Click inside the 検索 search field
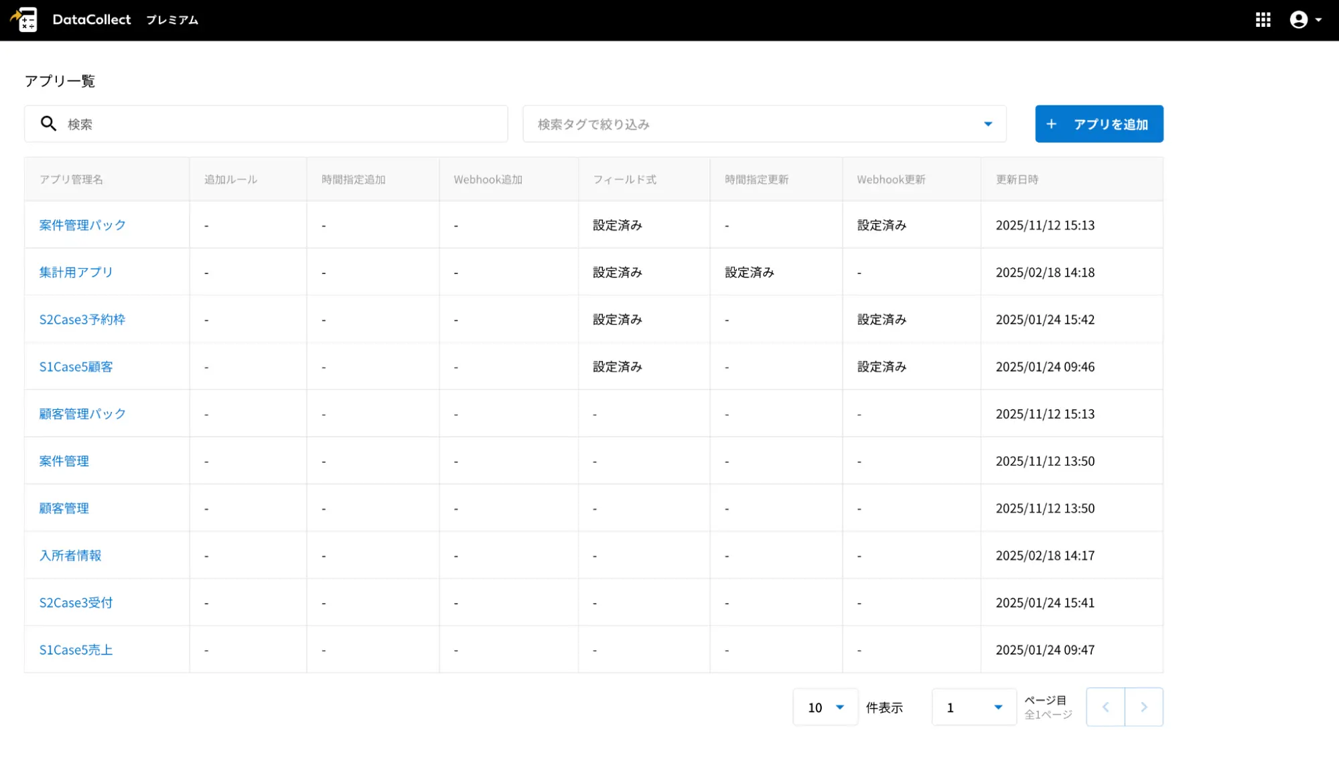The width and height of the screenshot is (1339, 761). click(x=201, y=124)
